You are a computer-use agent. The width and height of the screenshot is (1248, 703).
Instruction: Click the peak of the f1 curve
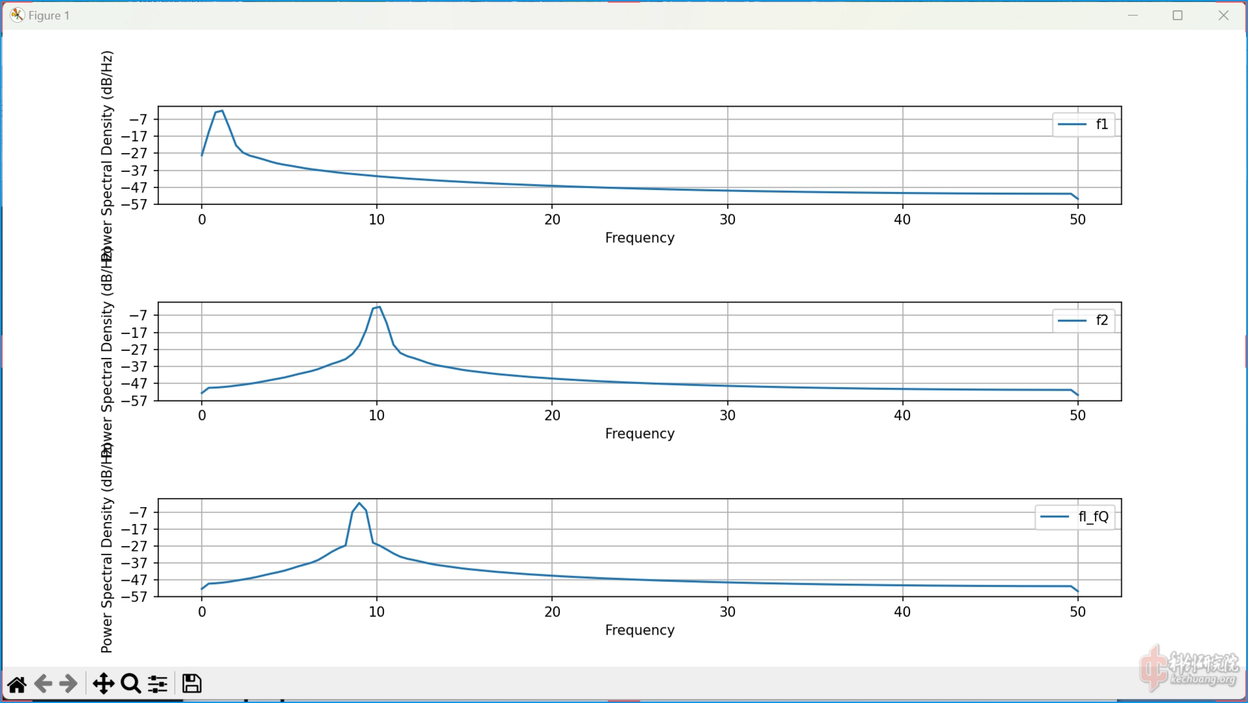[x=221, y=111]
